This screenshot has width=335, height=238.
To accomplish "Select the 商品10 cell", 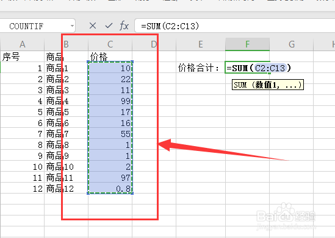I will click(67, 167).
